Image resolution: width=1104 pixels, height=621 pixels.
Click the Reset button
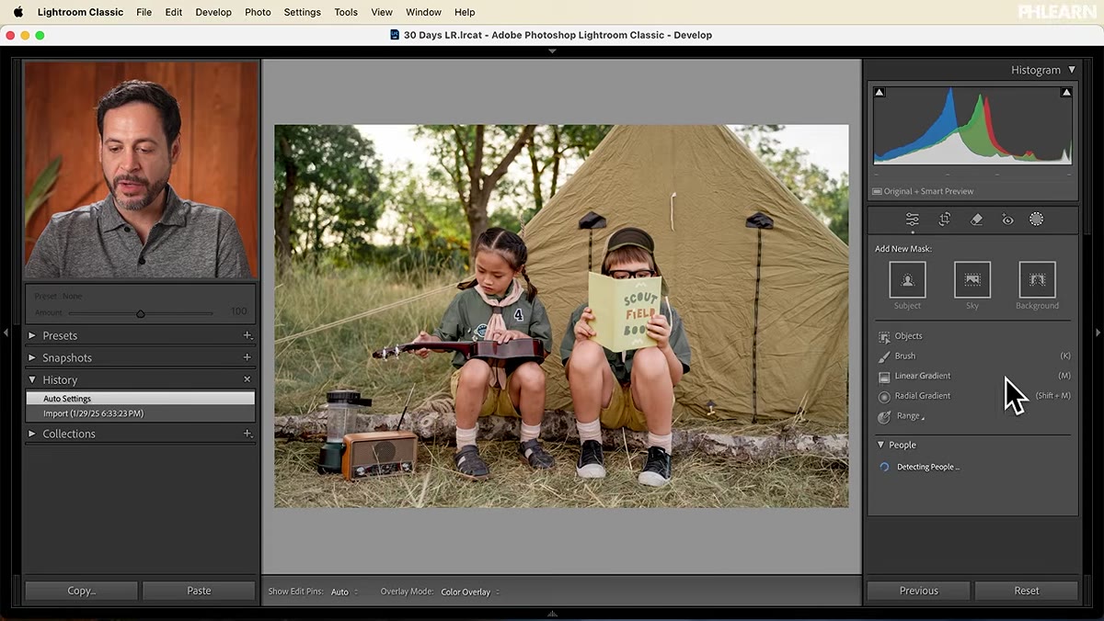click(1027, 591)
